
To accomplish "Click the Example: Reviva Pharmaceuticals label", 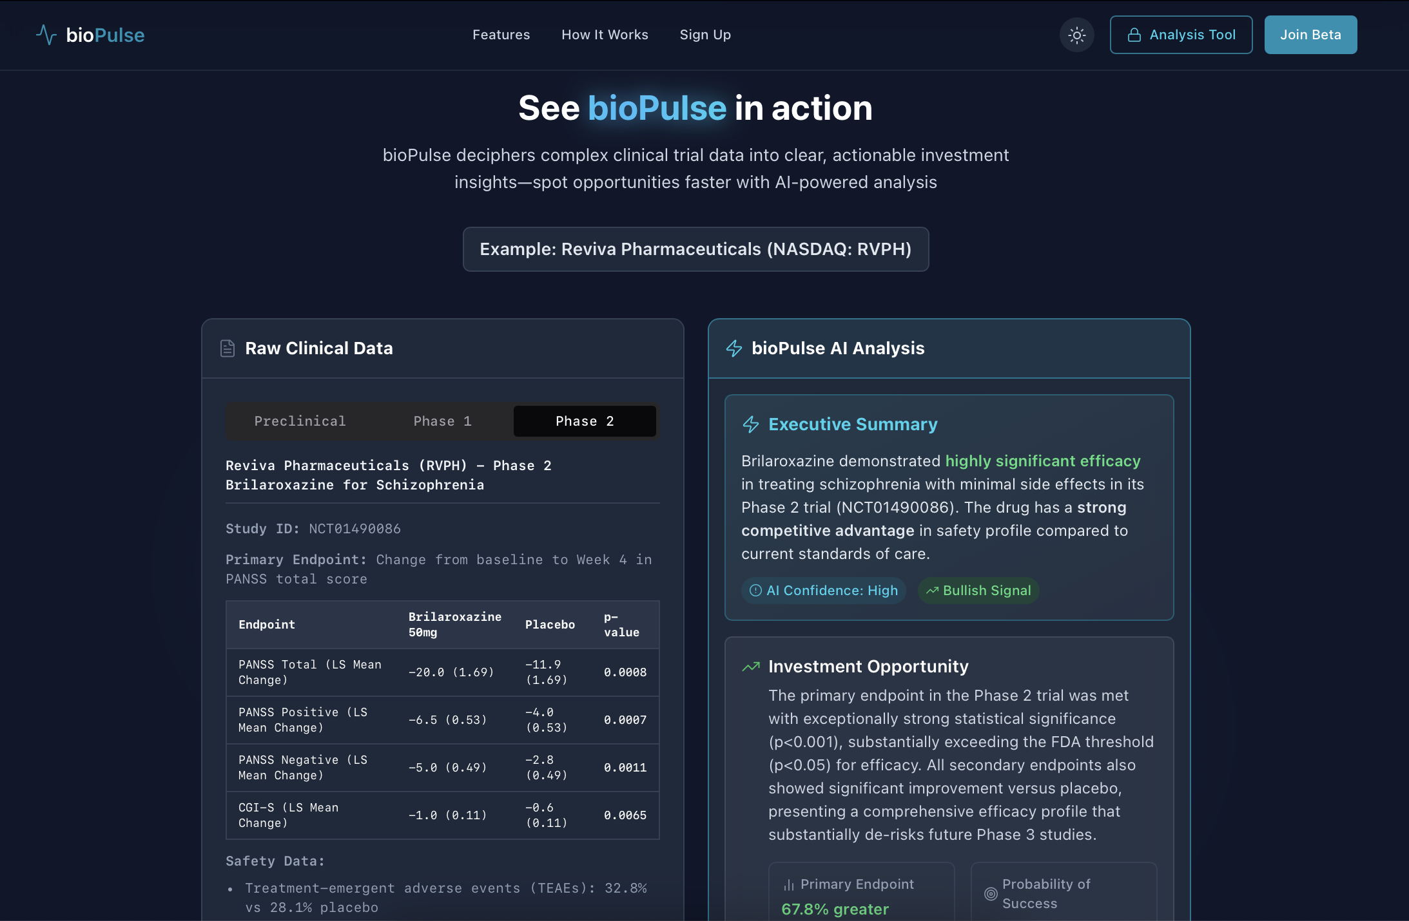I will 695,249.
